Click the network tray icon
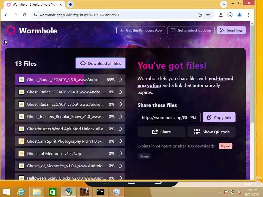This screenshot has height=197, width=263. (x=232, y=192)
